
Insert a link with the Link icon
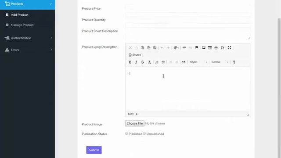coord(184,48)
